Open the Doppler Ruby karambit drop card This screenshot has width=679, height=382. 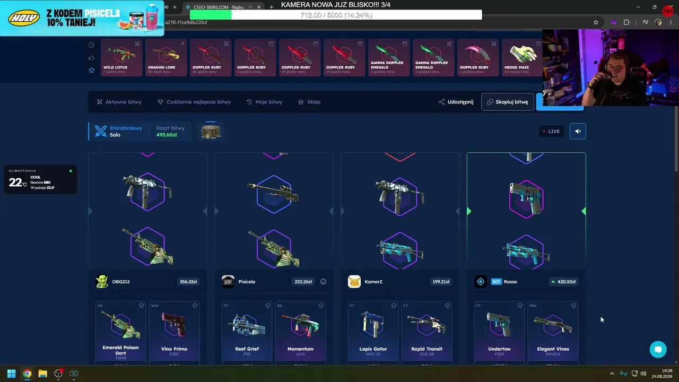pos(478,57)
